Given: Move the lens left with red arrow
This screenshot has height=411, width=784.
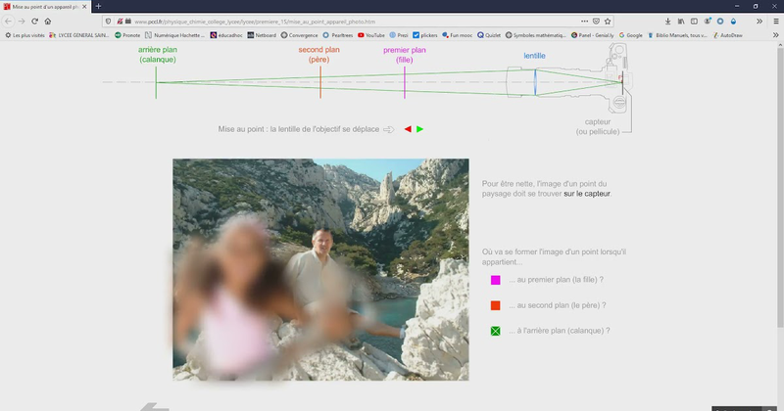Looking at the screenshot, I should click(x=408, y=129).
